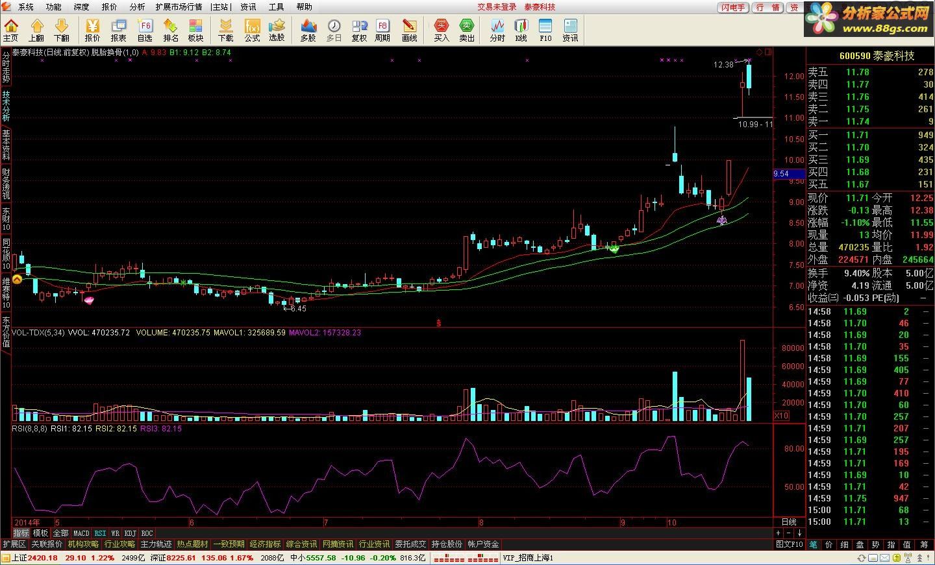Viewport: 935px width, 565px height.
Task: Go to previous stock with 上翻
Action: (x=36, y=30)
